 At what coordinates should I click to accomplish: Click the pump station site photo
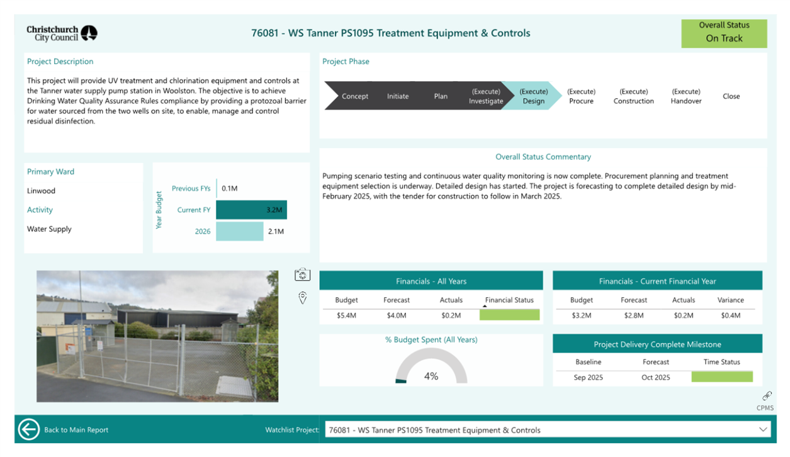(157, 336)
